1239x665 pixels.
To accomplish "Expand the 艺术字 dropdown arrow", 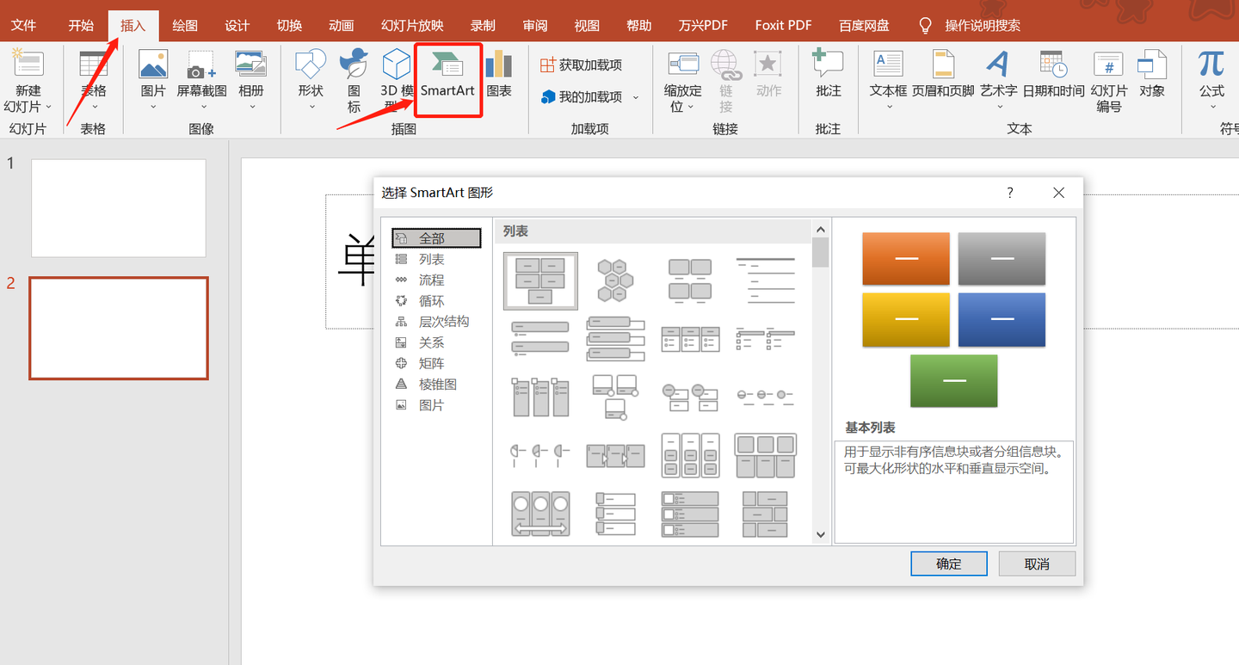I will tap(999, 108).
